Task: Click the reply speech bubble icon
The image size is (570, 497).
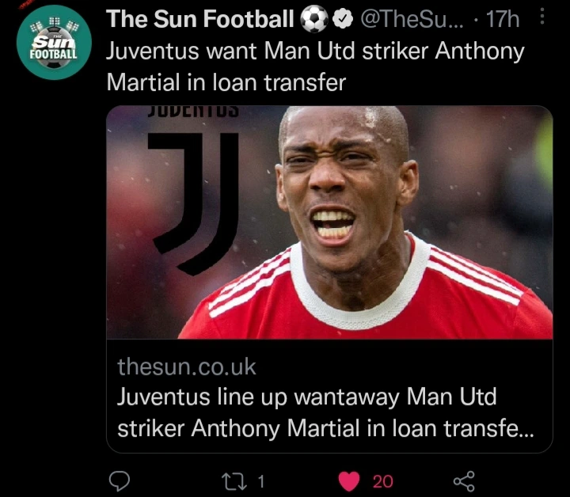Action: click(120, 481)
